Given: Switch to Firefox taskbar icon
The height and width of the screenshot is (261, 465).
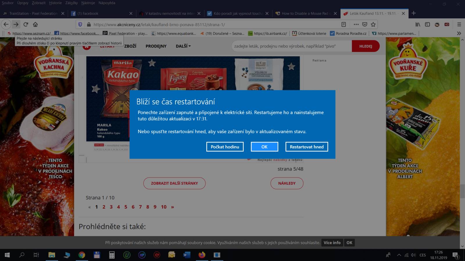Looking at the screenshot, I should pyautogui.click(x=202, y=255).
